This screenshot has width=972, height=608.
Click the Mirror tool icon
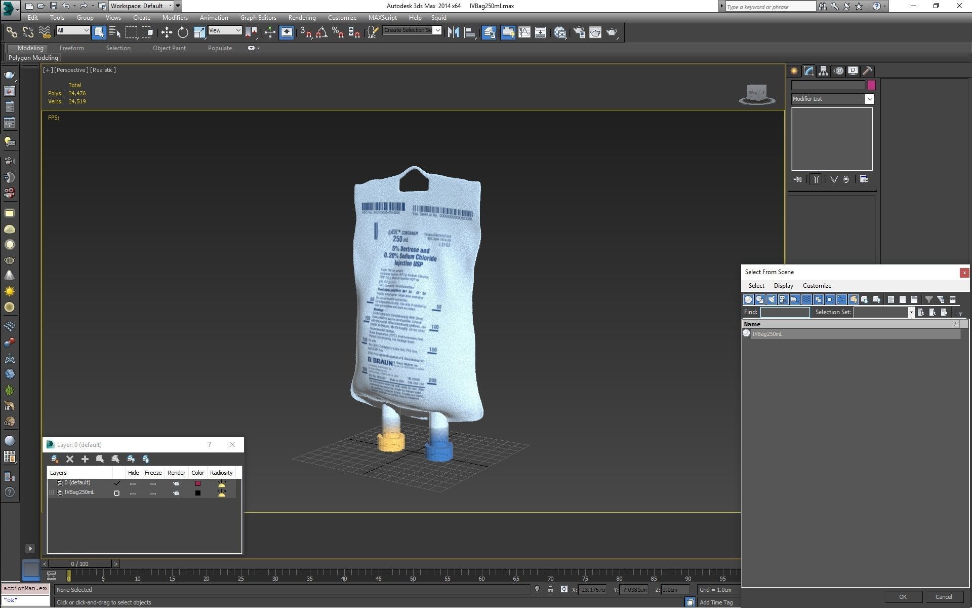(453, 32)
